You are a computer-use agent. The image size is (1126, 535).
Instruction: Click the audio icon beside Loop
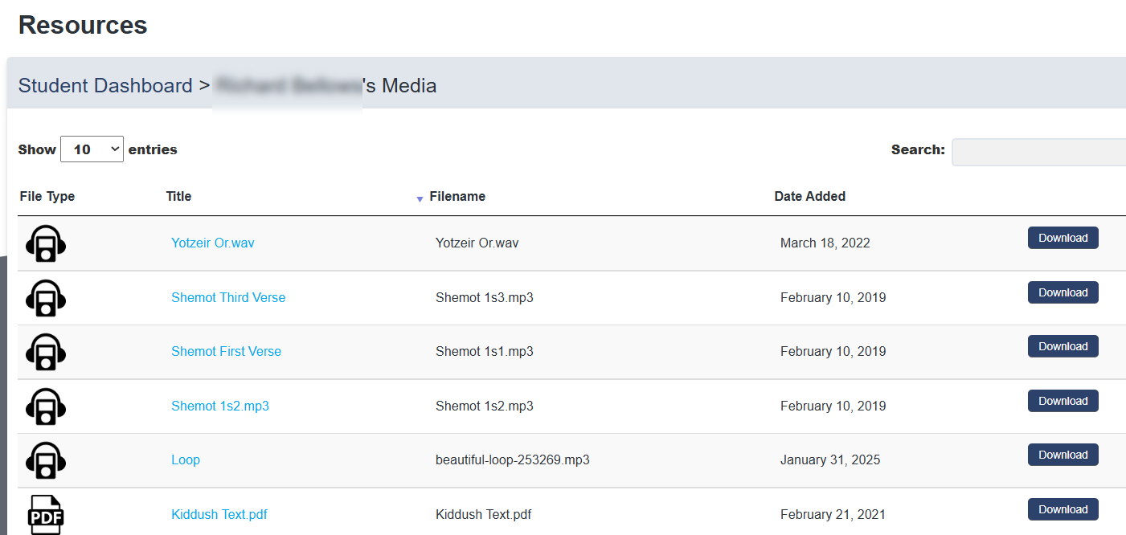(46, 460)
